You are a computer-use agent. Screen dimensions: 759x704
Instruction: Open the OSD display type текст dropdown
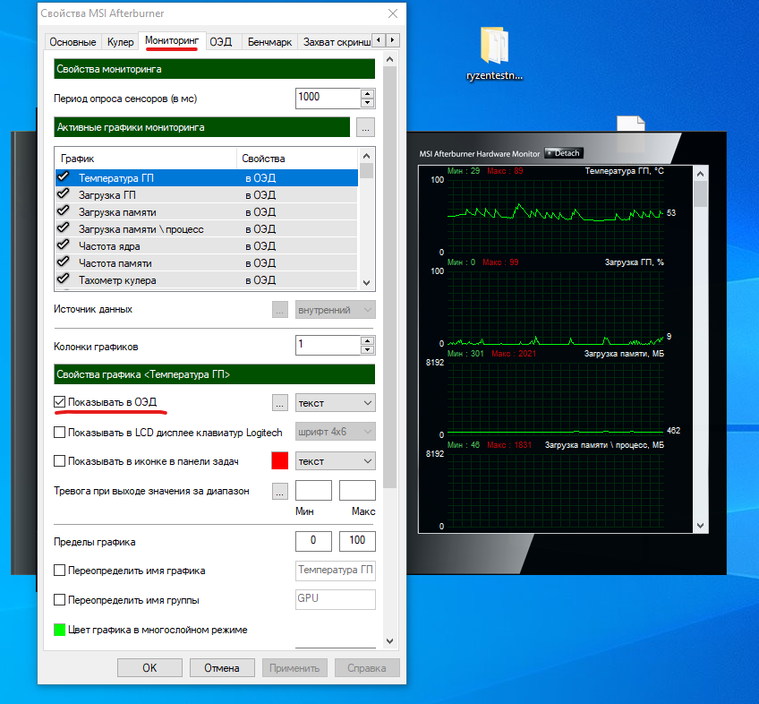click(x=336, y=403)
